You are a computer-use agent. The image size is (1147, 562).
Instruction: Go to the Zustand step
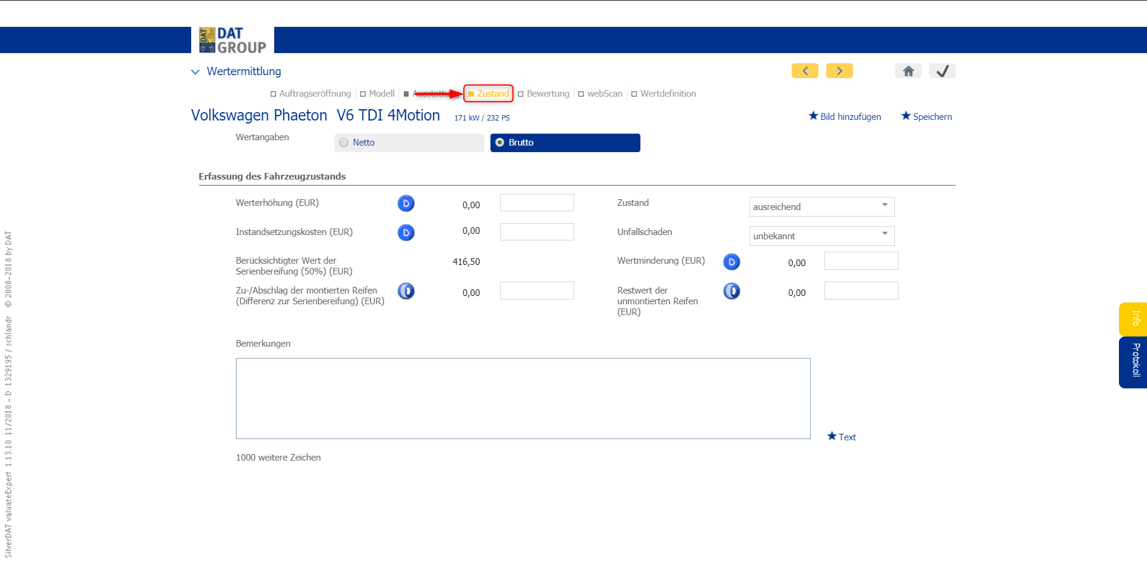tap(489, 94)
